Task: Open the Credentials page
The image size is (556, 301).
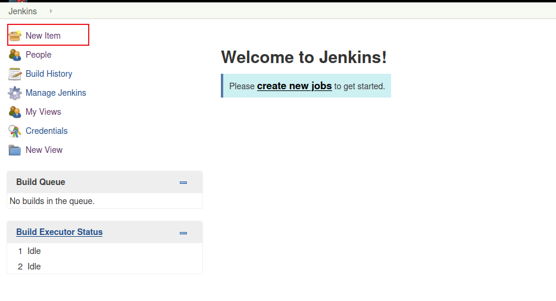Action: (46, 131)
